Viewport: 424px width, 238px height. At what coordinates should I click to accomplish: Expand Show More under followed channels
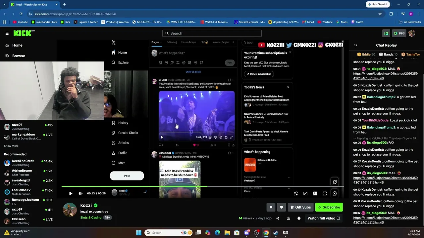pos(11,146)
